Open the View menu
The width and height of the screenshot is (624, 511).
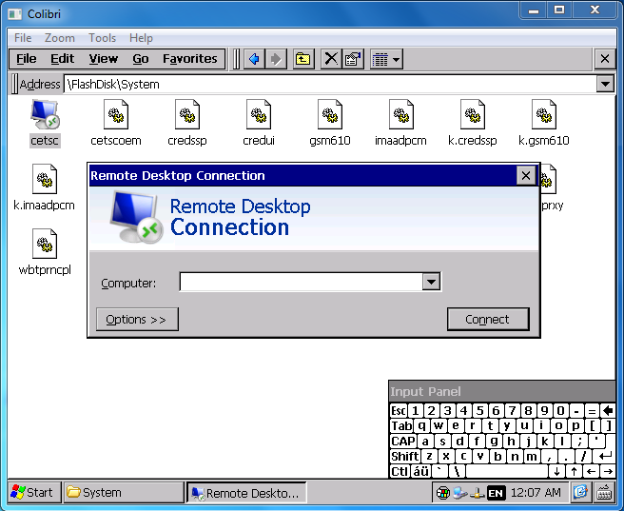pos(103,59)
